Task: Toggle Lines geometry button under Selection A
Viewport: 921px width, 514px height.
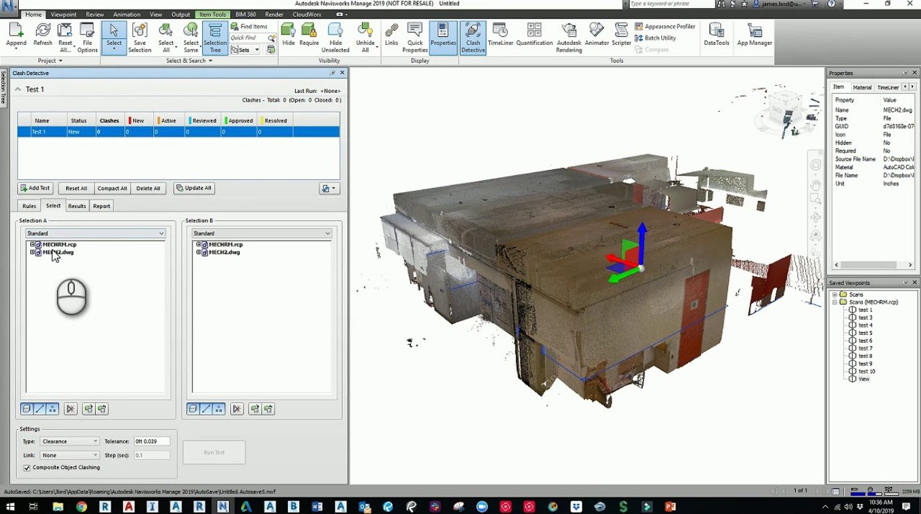Action: pos(39,409)
